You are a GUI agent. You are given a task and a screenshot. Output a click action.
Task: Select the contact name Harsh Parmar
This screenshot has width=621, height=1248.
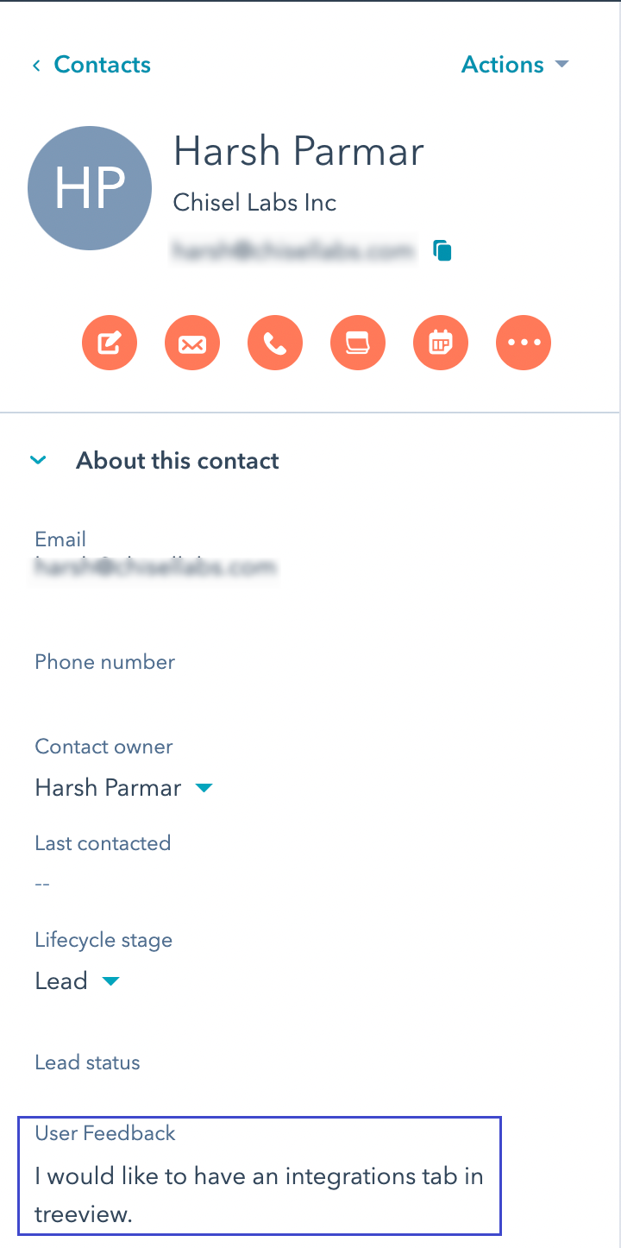(x=298, y=151)
